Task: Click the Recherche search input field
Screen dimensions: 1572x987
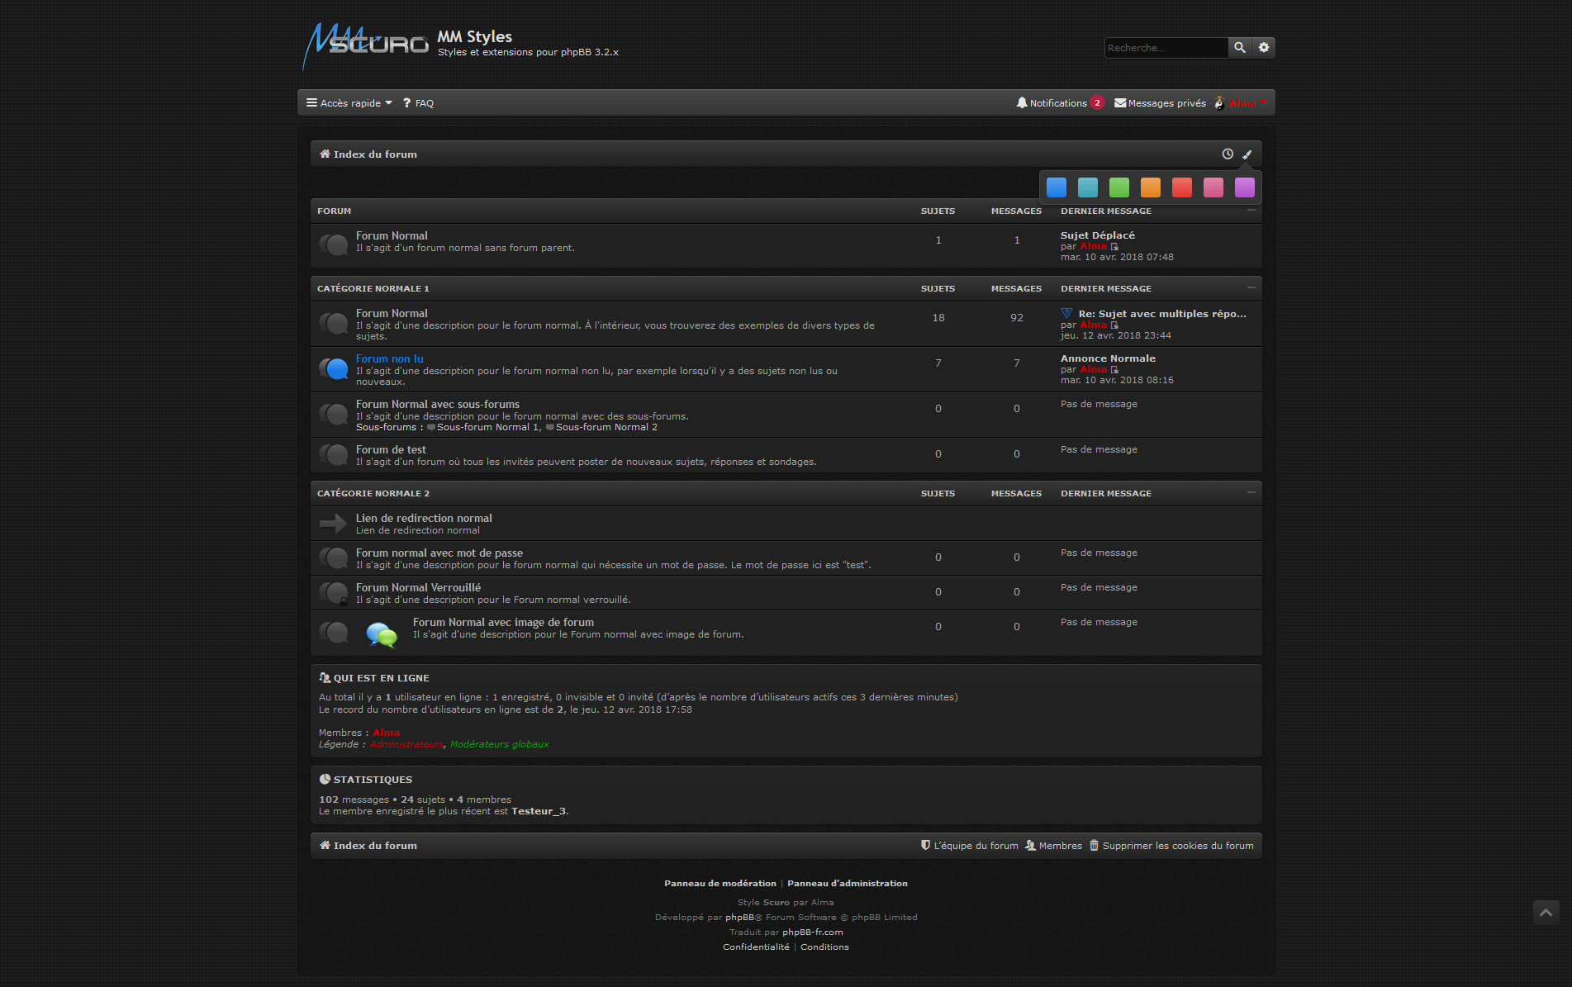Action: 1166,48
